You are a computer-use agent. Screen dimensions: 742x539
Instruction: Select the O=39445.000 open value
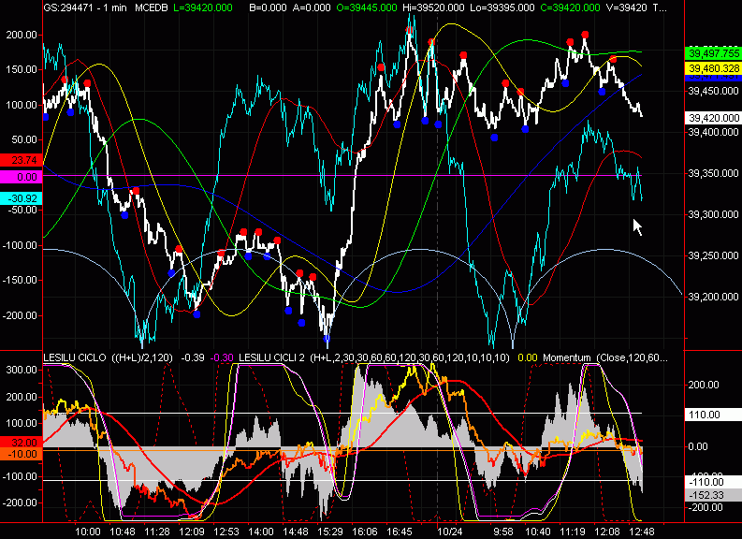(367, 7)
